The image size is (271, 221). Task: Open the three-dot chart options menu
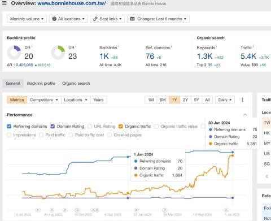[x=242, y=100]
